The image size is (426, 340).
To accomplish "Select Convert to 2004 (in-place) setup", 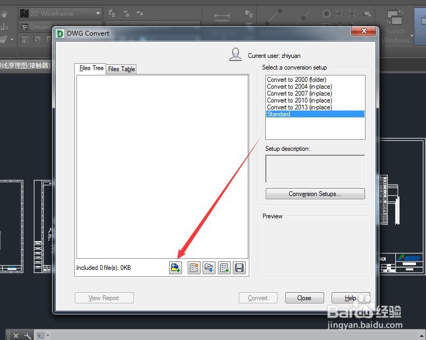I will [315, 87].
